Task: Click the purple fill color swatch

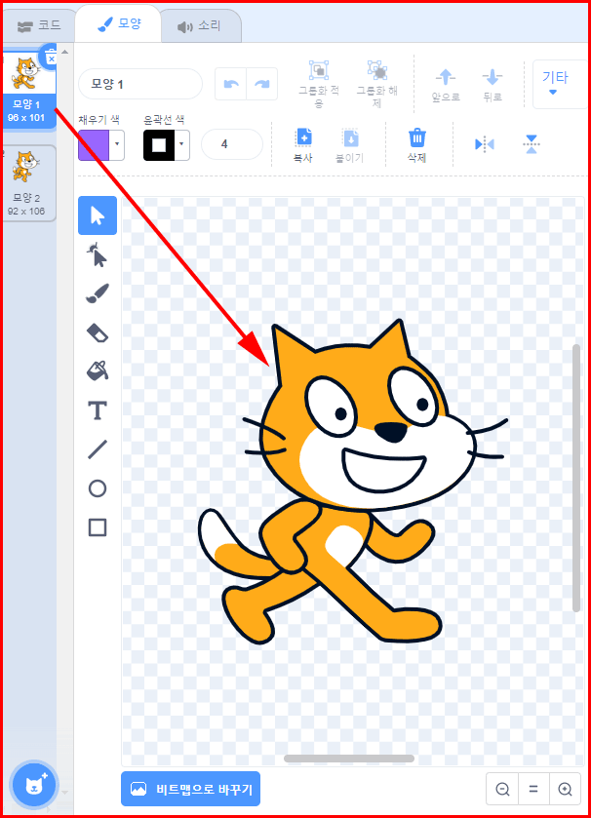Action: (x=94, y=144)
